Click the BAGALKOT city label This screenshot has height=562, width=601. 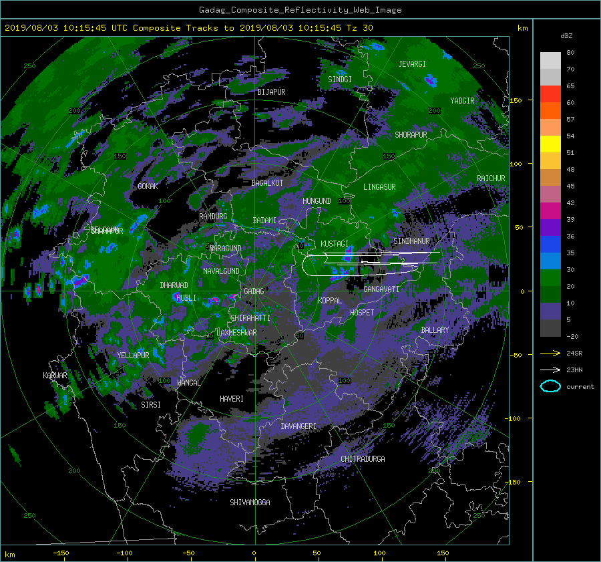[267, 183]
